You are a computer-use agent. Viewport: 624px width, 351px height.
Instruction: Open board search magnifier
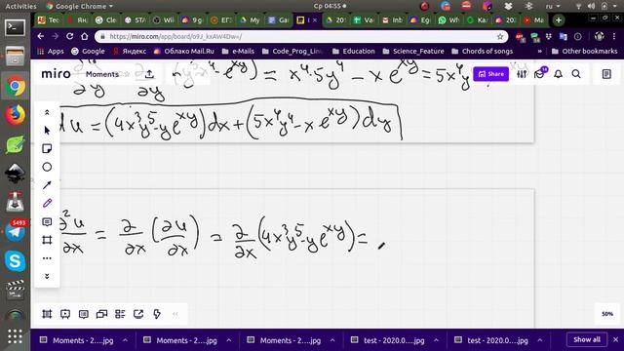tap(576, 74)
